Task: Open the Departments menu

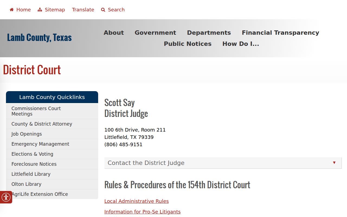Action: pyautogui.click(x=209, y=33)
